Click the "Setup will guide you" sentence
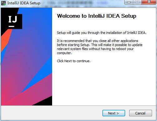 click(x=101, y=33)
